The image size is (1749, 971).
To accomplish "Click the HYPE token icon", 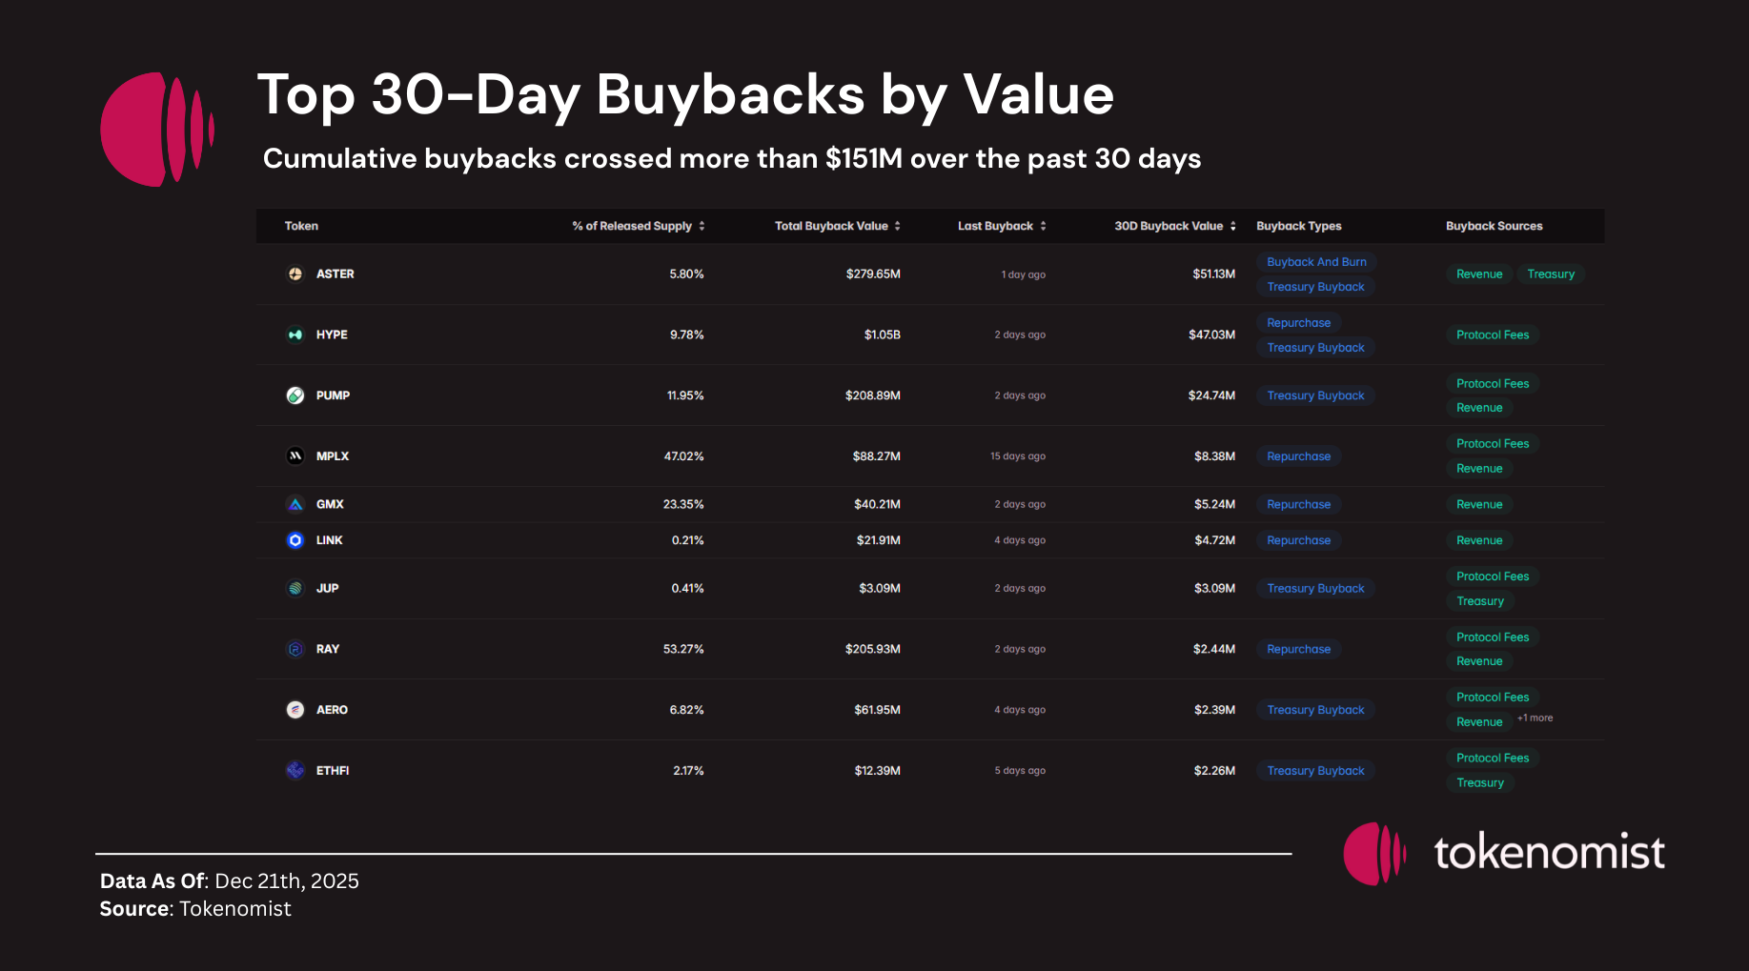I will [x=295, y=334].
